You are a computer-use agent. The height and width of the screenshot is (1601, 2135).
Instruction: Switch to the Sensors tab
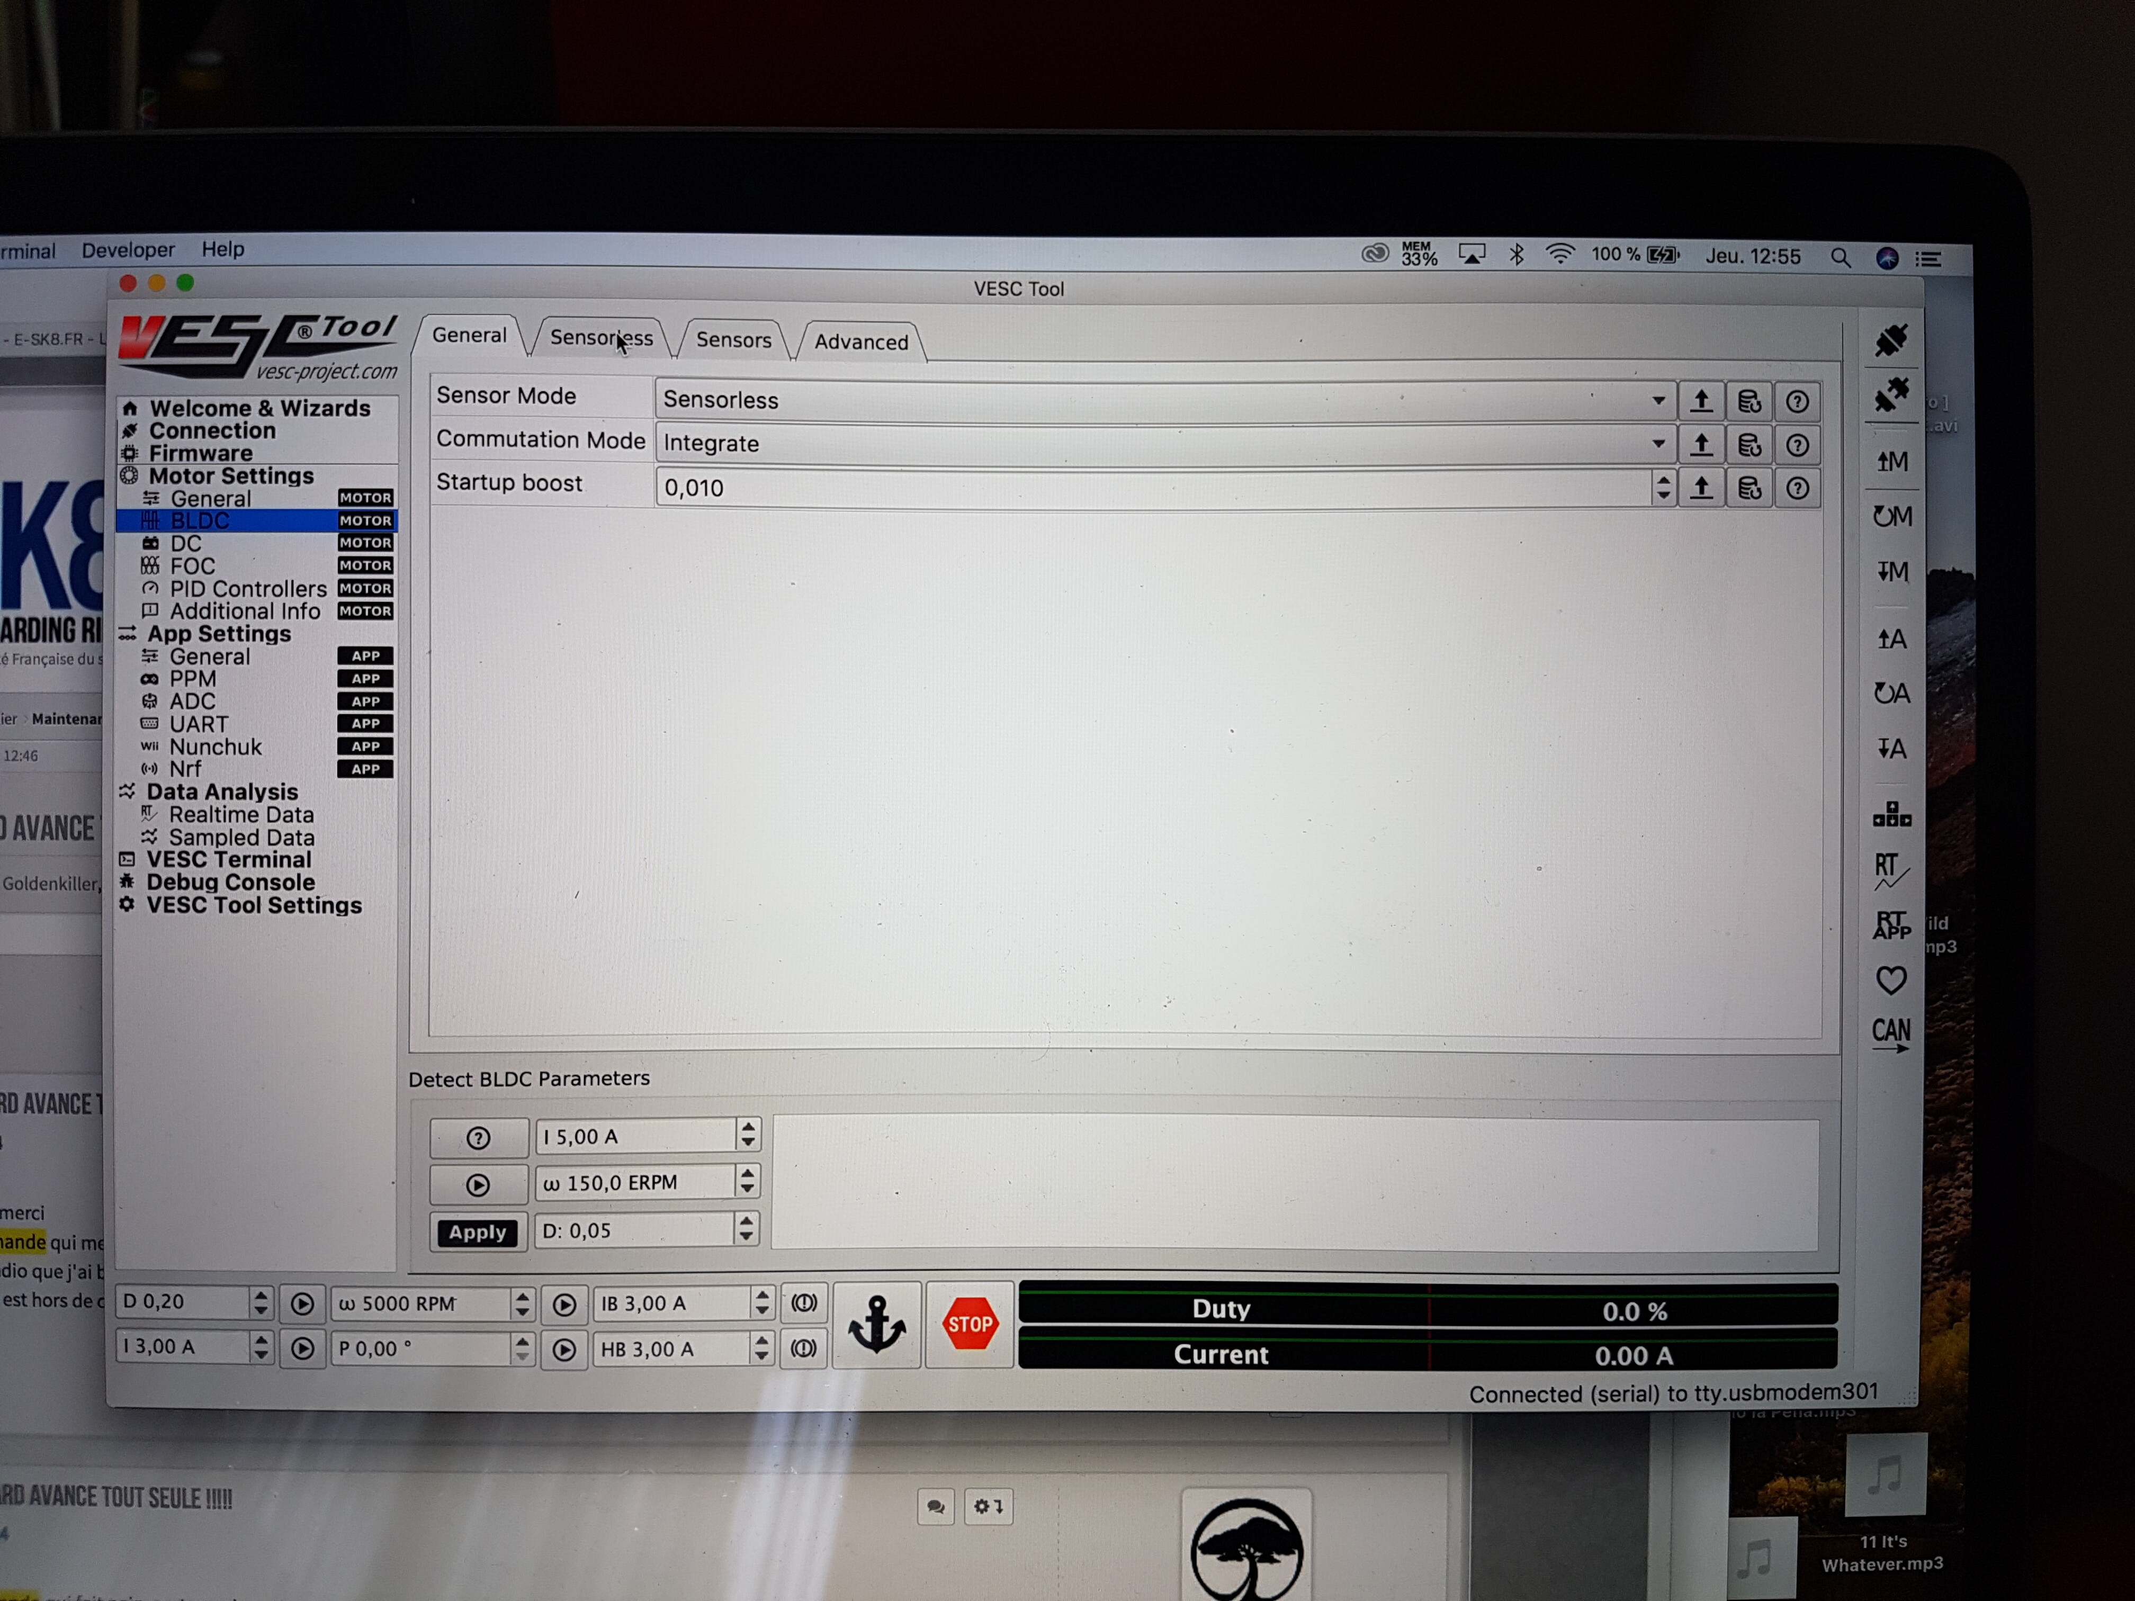[733, 340]
